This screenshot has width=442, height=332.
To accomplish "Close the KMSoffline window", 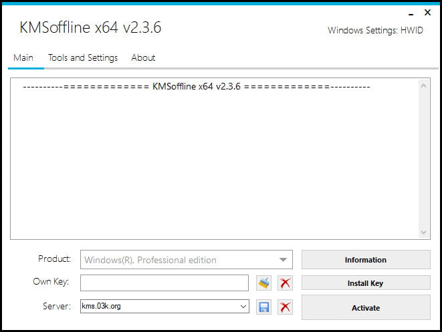I will (x=428, y=13).
